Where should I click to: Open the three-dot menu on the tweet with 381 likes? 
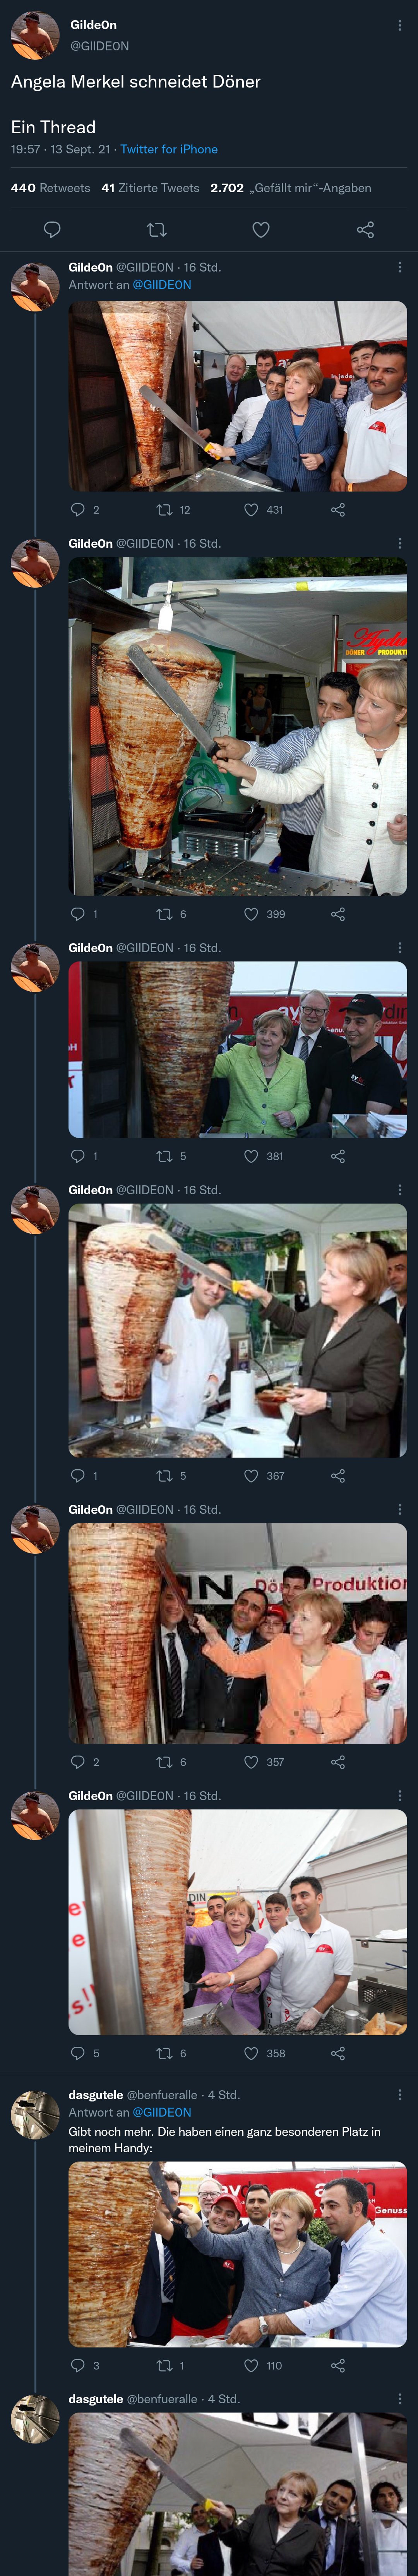click(x=400, y=947)
